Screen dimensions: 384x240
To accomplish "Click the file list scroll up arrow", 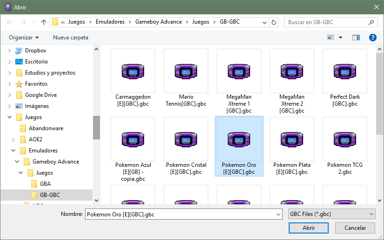I will [x=380, y=49].
